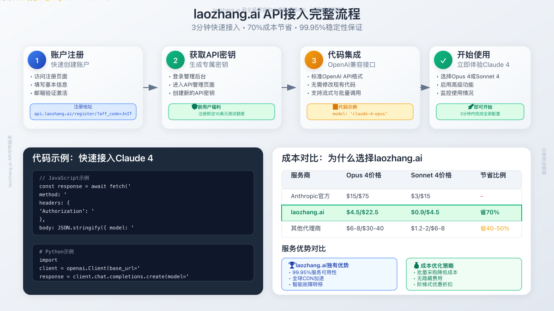Click the 节省比例 column header
This screenshot has height=311, width=554.
coord(493,175)
